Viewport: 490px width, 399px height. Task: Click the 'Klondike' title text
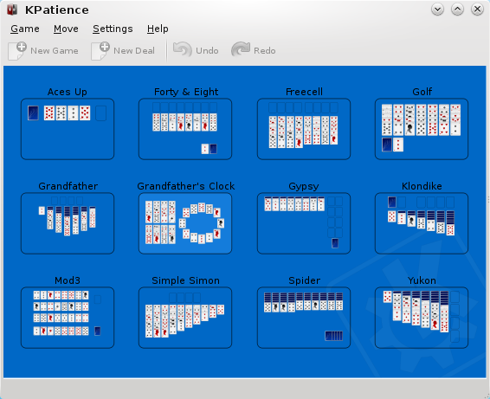422,186
